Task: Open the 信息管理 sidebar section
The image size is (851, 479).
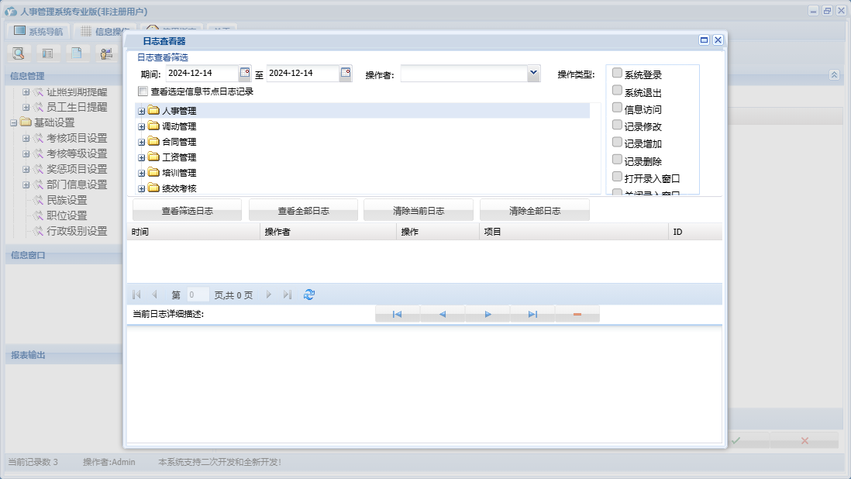Action: coord(27,76)
